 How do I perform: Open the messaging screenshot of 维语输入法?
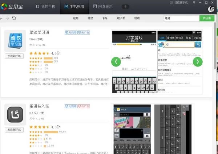coord(132,129)
